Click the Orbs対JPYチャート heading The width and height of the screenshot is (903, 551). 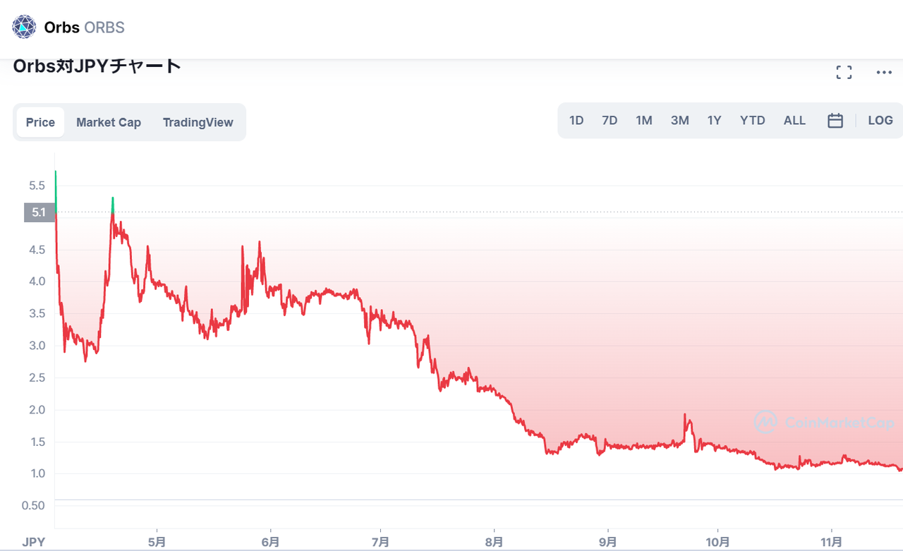[x=97, y=66]
